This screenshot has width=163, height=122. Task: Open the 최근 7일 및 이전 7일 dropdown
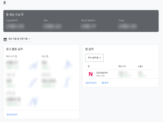point(20,39)
